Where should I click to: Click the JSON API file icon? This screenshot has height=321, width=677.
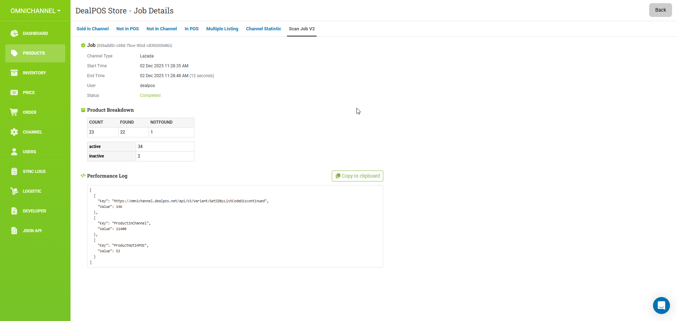(x=14, y=231)
